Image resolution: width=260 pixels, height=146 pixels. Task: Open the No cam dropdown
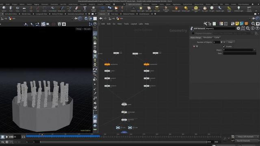click(87, 29)
